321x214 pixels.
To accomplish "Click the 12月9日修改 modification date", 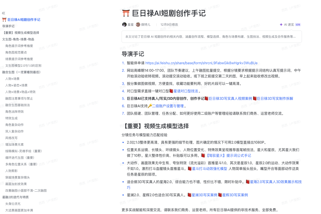I will (x=169, y=25).
